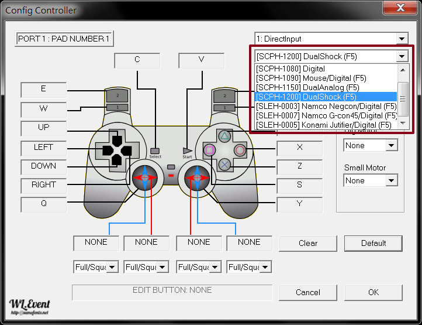Click the right analog stick graphic
This screenshot has width=422, height=325.
(x=197, y=177)
